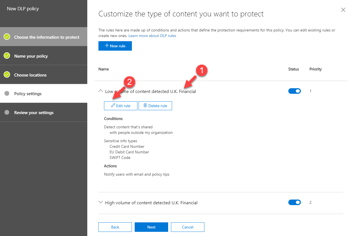Image resolution: width=348 pixels, height=236 pixels.
Task: Click priority value 1 of Low volume rule
Action: pos(311,91)
